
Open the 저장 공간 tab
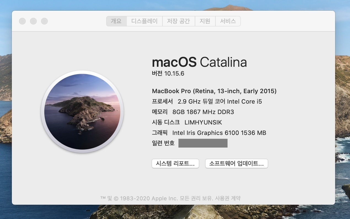(x=178, y=21)
